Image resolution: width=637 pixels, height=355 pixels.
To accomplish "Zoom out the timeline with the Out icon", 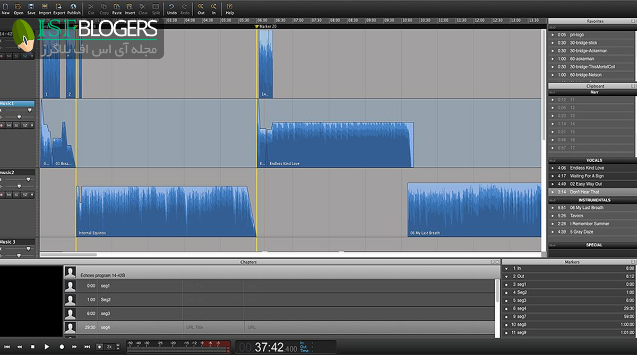I will [x=201, y=7].
